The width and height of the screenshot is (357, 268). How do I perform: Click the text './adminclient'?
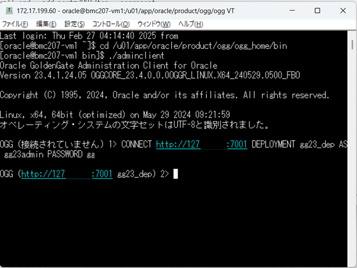point(136,55)
